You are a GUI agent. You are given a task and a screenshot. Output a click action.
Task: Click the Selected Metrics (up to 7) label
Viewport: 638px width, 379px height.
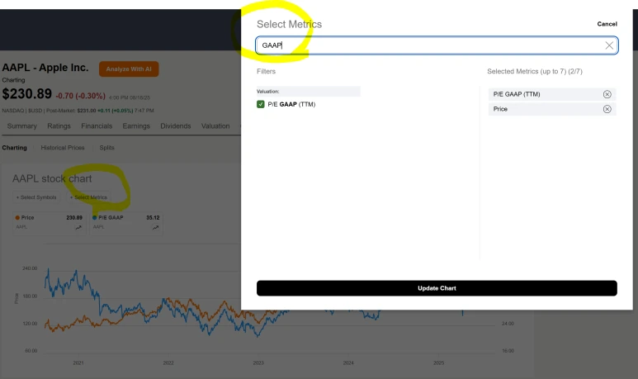535,71
